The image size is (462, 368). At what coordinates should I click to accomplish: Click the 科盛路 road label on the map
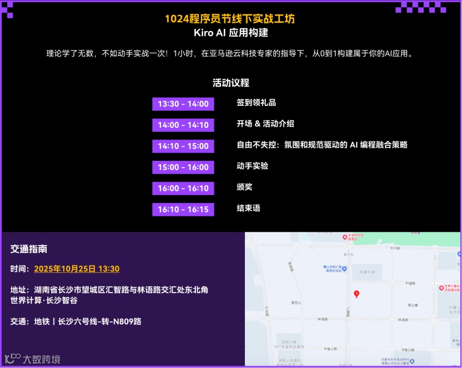pos(410,283)
